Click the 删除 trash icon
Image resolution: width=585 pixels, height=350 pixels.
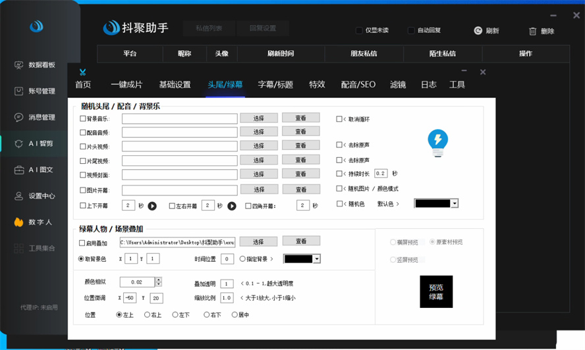(533, 32)
